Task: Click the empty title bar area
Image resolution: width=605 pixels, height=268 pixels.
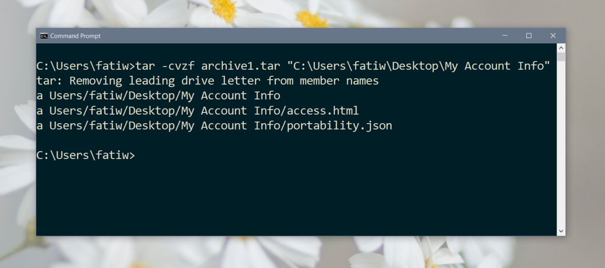Action: (x=297, y=36)
